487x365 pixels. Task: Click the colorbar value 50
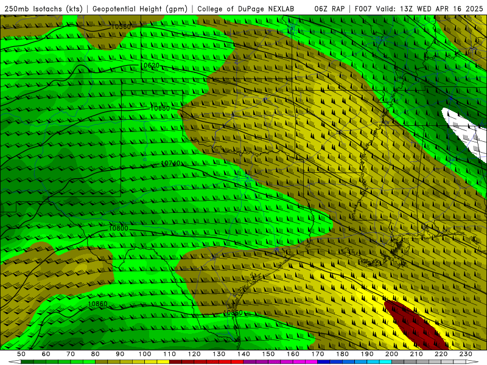point(21,354)
